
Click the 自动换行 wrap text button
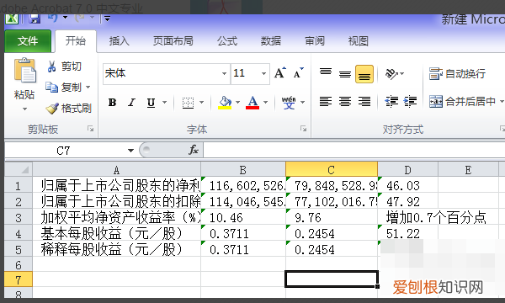click(457, 74)
